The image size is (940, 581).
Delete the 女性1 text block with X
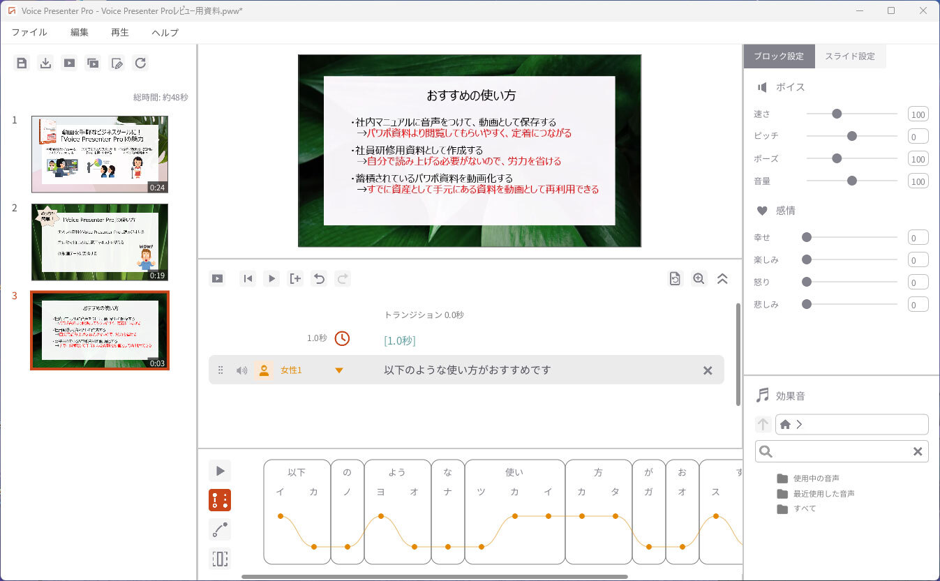click(708, 370)
